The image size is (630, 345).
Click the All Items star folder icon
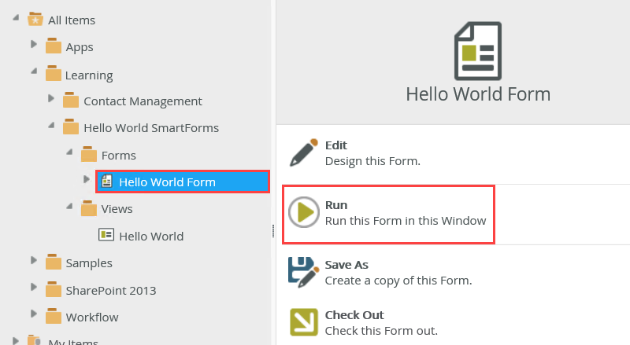point(35,20)
